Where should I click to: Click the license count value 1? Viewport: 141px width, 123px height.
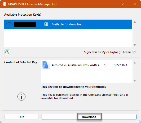[105, 65]
